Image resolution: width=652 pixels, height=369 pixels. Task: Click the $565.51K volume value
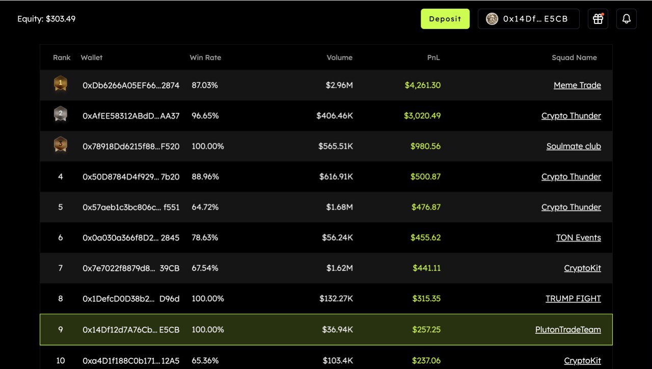[x=336, y=147]
